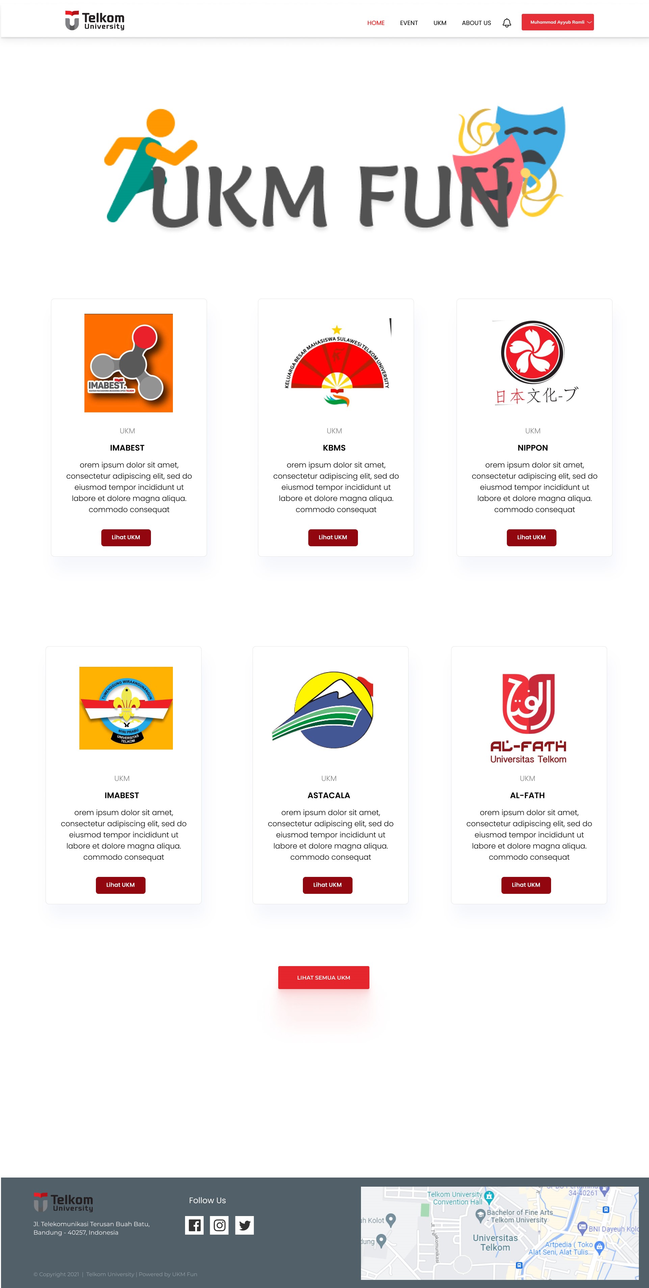Click Lihat UKM under NIPPON card
This screenshot has width=649, height=1288.
point(531,537)
